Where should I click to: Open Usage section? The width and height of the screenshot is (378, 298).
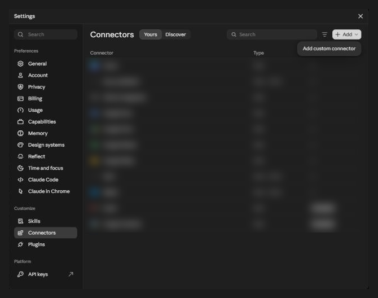[46, 110]
